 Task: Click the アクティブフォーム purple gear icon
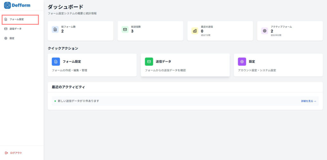[264, 30]
